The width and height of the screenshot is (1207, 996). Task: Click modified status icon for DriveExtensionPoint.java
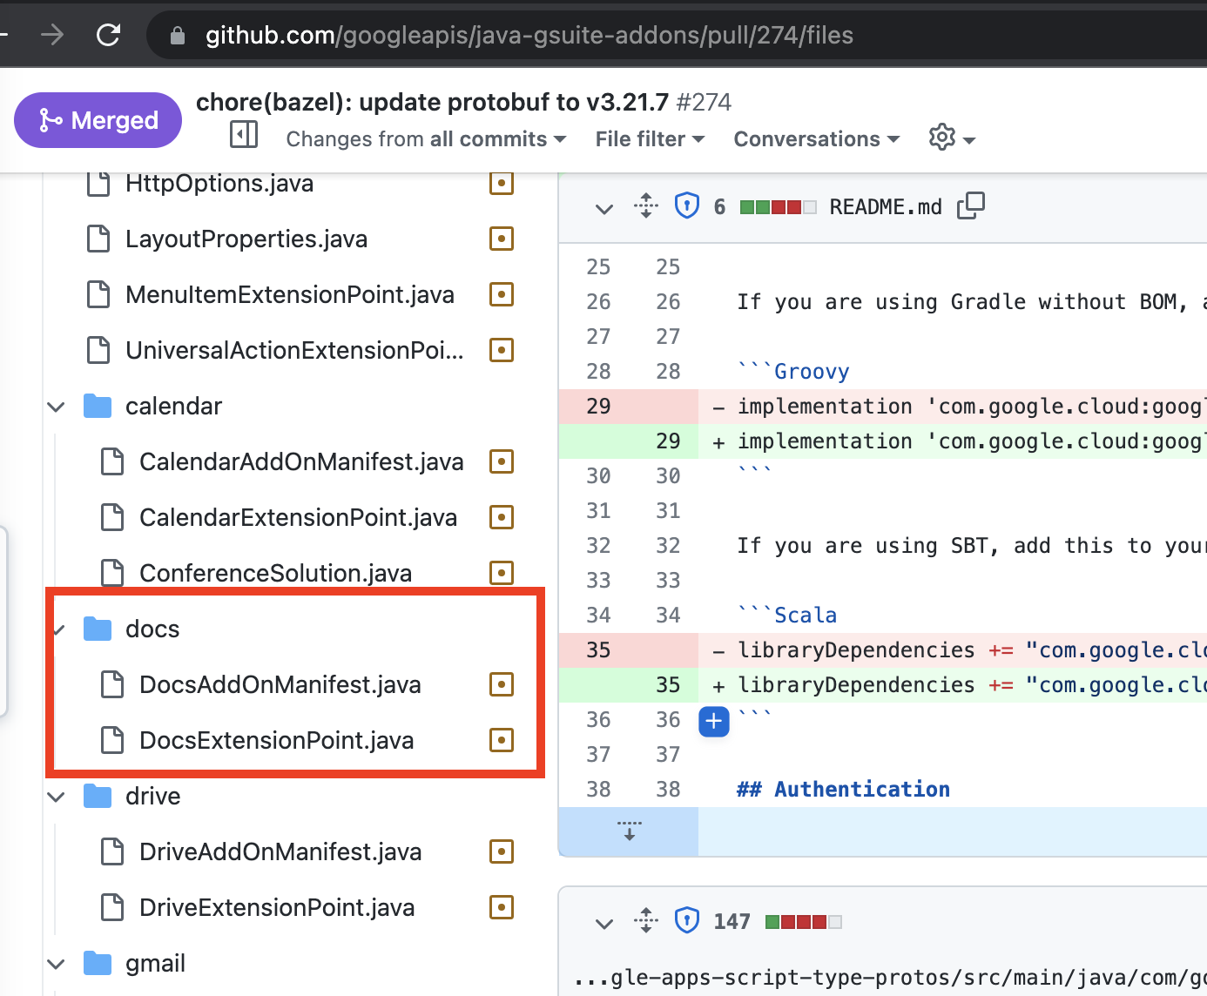pyautogui.click(x=502, y=907)
